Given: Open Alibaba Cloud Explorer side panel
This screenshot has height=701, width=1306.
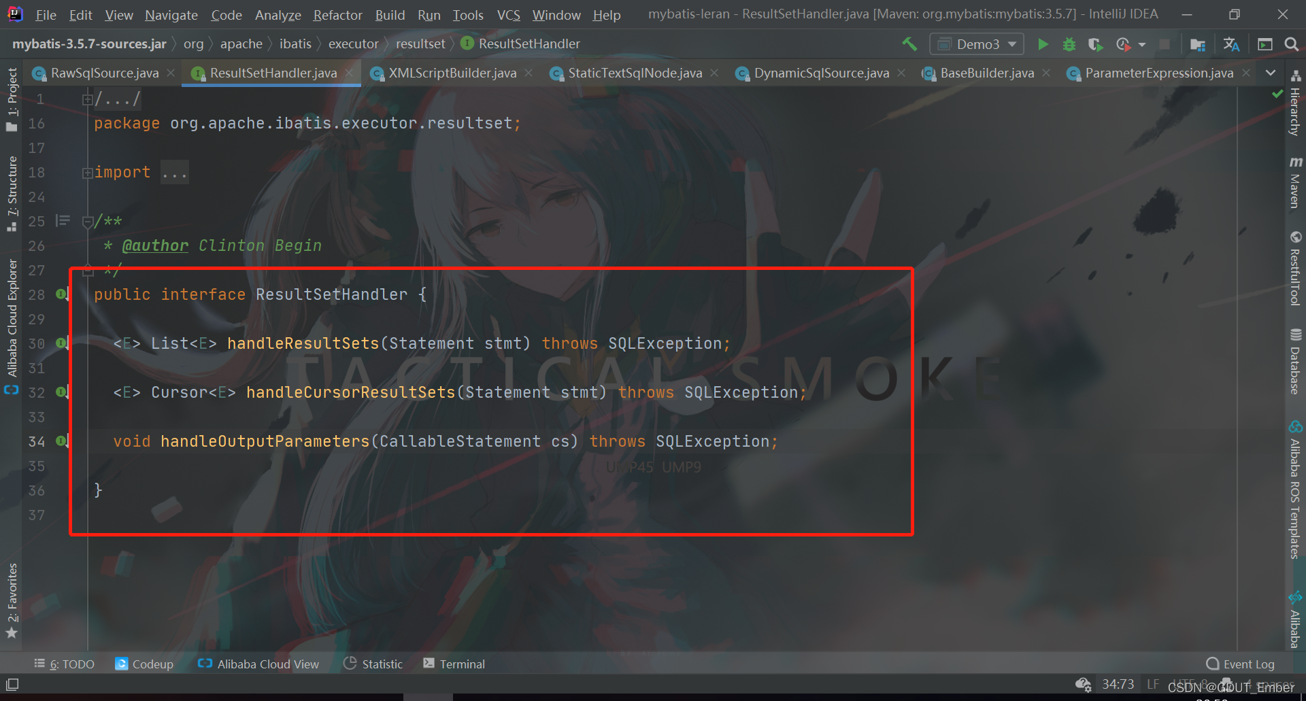Looking at the screenshot, I should point(12,326).
